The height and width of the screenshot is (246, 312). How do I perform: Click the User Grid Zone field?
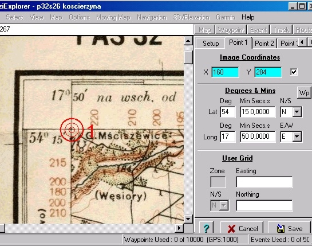pyautogui.click(x=218, y=182)
